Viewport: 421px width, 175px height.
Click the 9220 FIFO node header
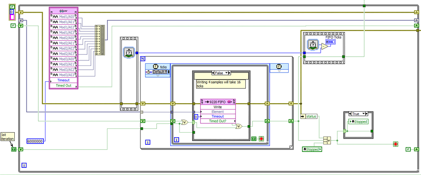point(218,102)
